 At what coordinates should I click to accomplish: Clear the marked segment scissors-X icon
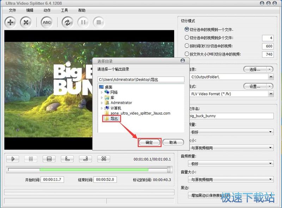pos(104,159)
